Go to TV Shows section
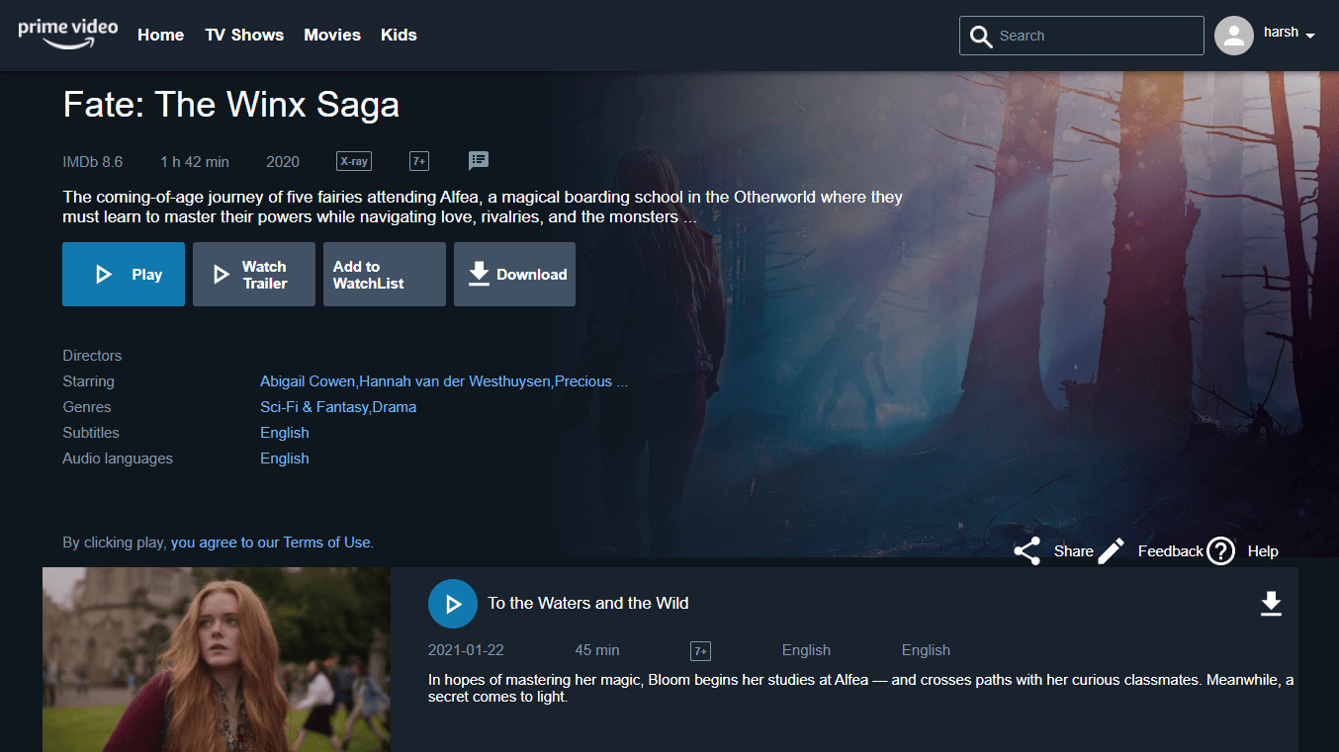Viewport: 1339px width, 752px height. (244, 35)
